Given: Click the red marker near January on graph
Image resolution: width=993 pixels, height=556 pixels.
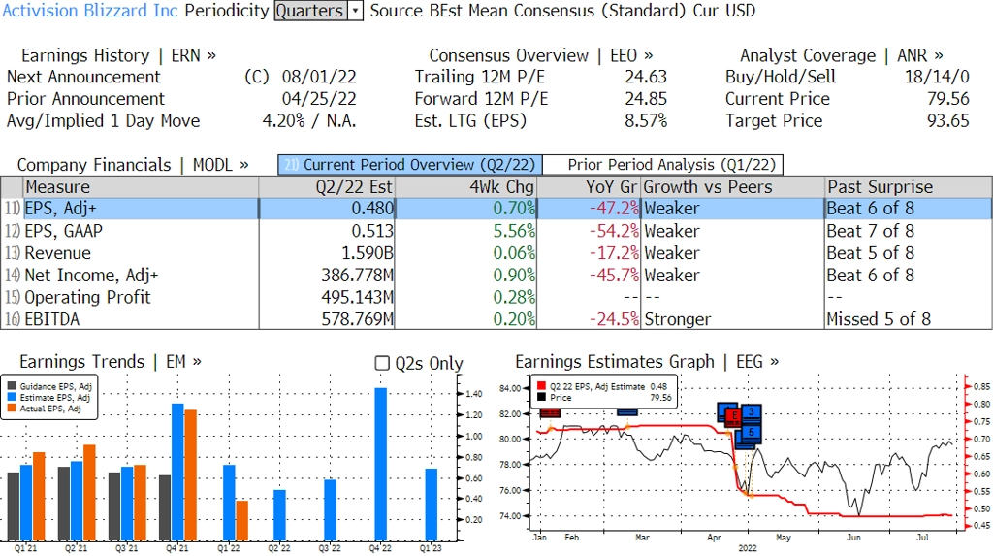Looking at the screenshot, I should [x=550, y=413].
